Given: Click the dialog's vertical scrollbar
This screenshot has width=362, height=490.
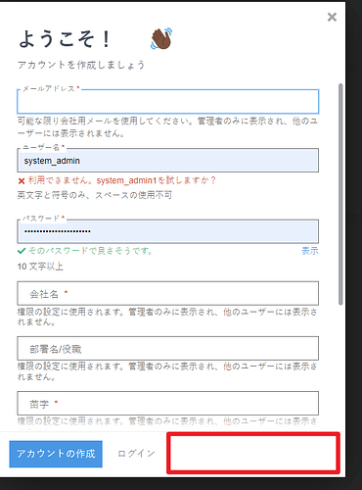Looking at the screenshot, I should (340, 194).
